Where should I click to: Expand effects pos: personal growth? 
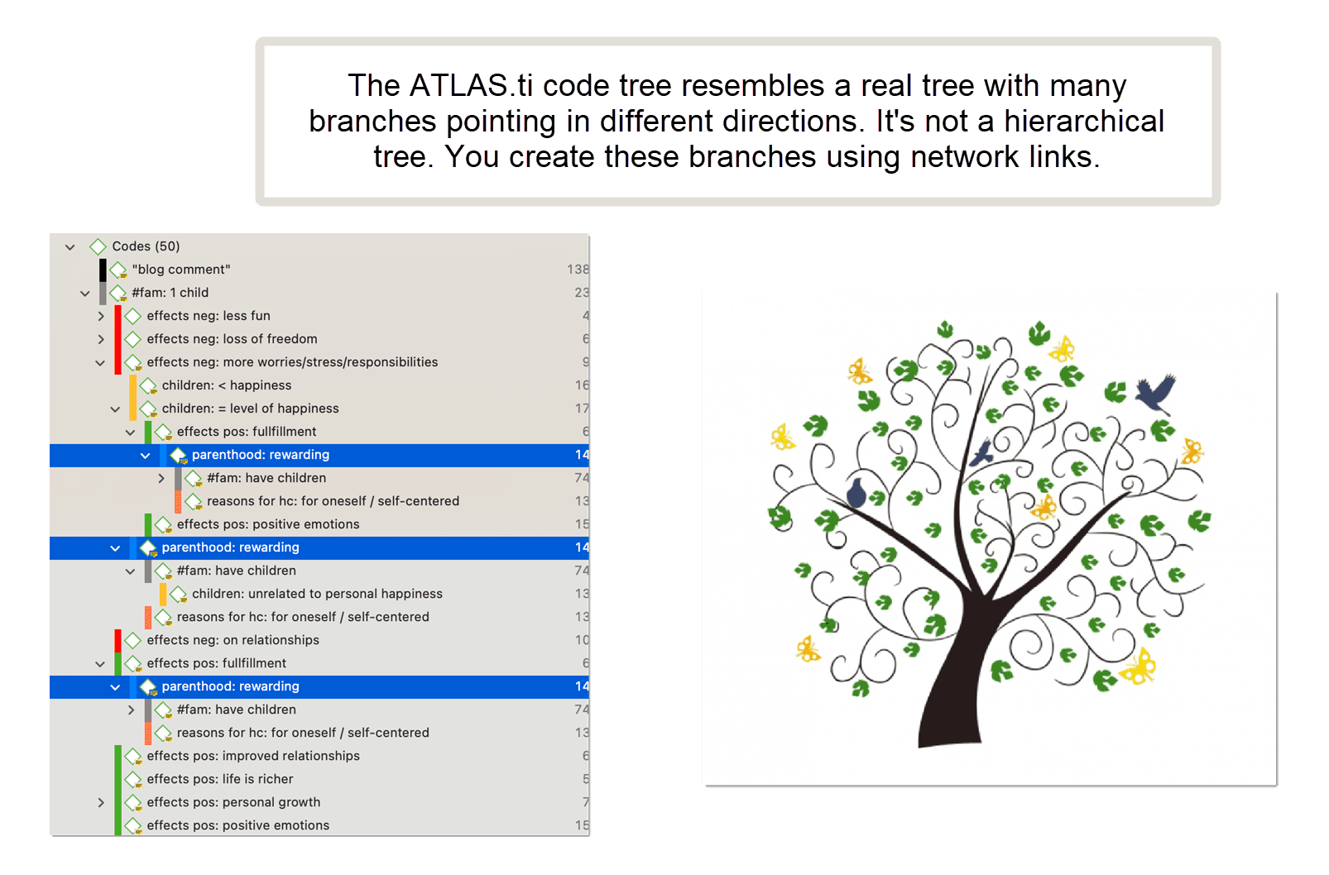point(100,802)
